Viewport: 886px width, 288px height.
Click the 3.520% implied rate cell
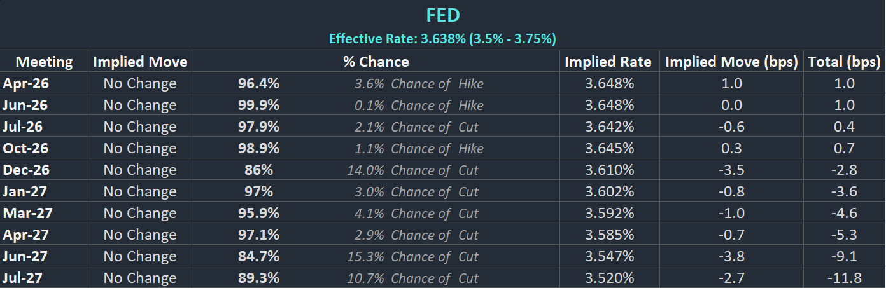pyautogui.click(x=609, y=278)
